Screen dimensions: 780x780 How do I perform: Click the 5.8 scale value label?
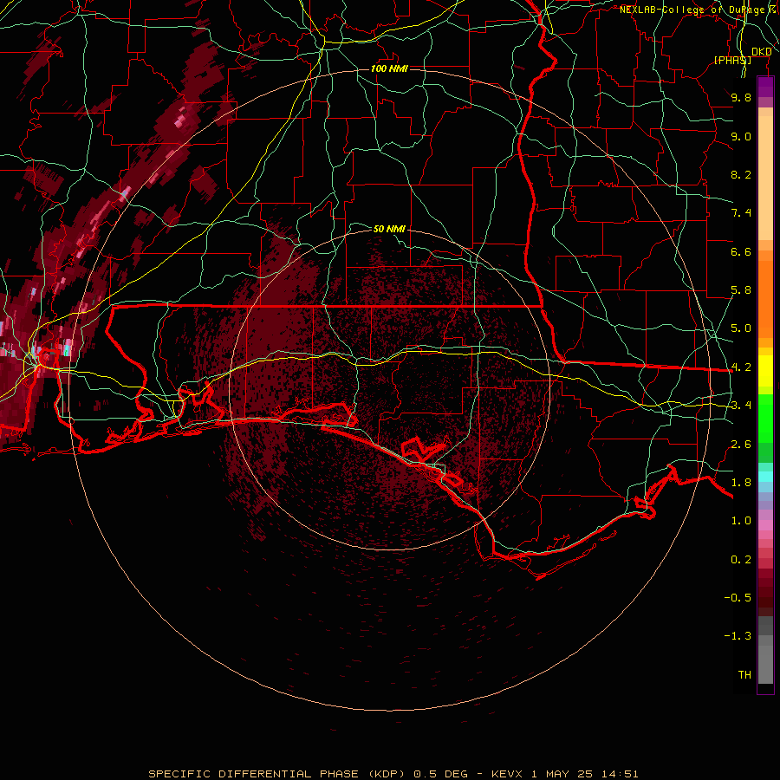pos(741,290)
